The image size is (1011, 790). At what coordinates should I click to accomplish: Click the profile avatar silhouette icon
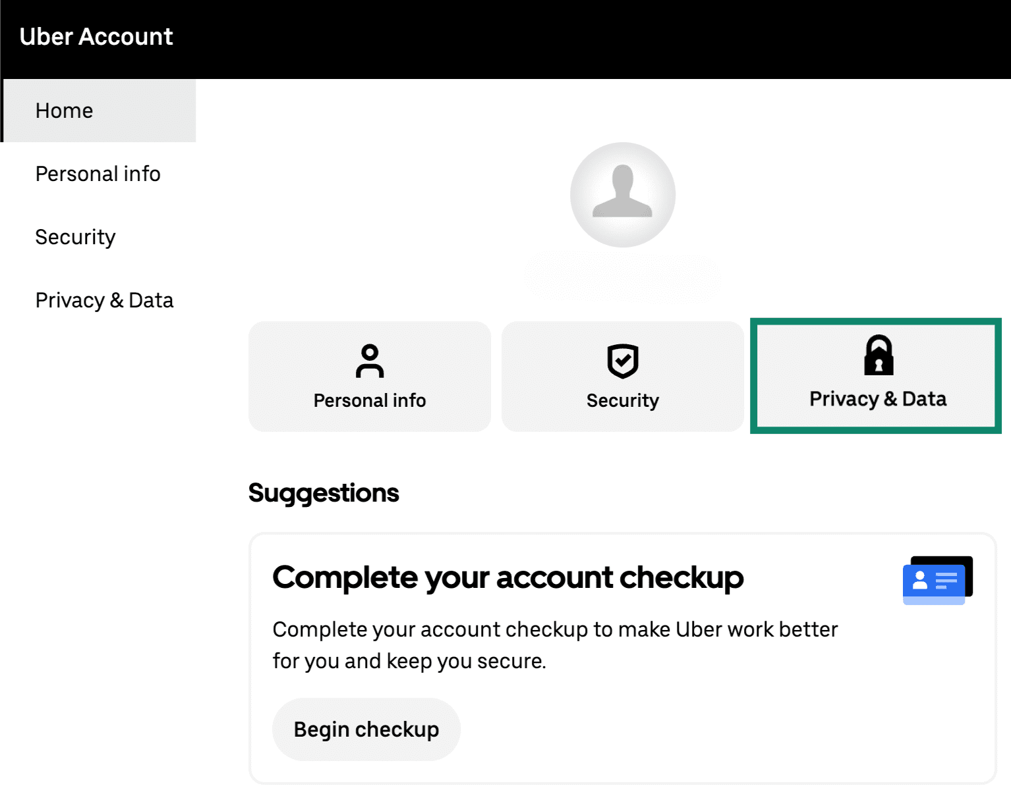pos(622,194)
